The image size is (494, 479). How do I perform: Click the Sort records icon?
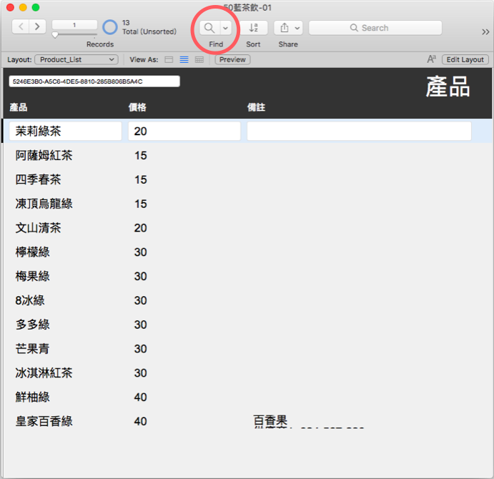[254, 28]
